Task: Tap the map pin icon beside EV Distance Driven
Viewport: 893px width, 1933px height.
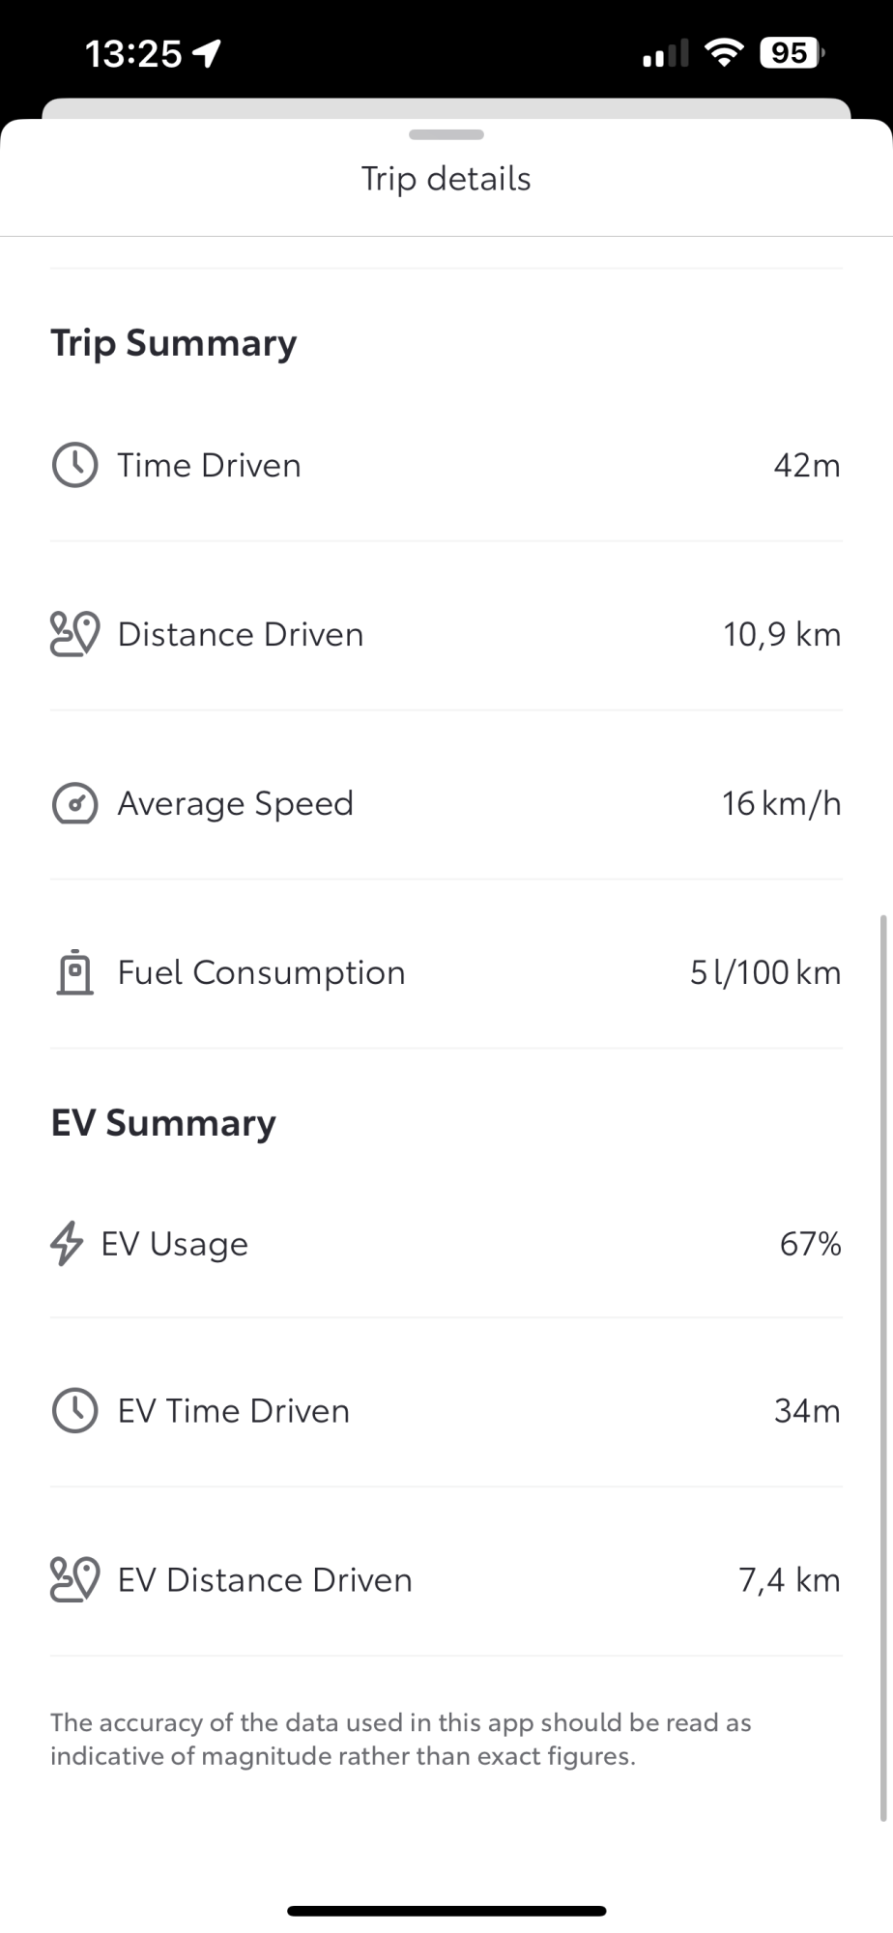Action: (74, 1579)
